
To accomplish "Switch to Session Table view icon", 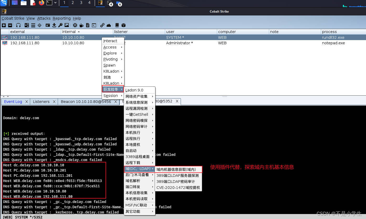I will point(33,25).
